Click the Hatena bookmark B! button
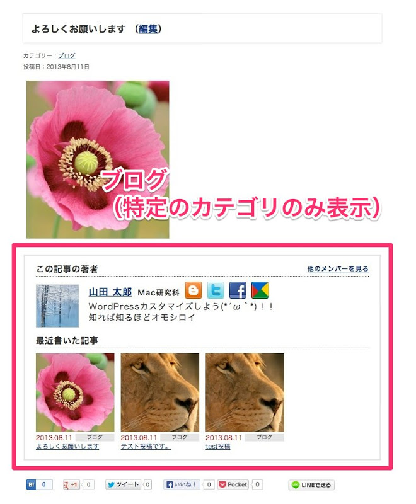 [x=39, y=484]
